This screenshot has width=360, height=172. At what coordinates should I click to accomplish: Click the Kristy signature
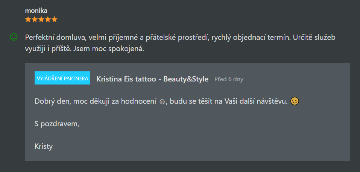[x=44, y=146]
